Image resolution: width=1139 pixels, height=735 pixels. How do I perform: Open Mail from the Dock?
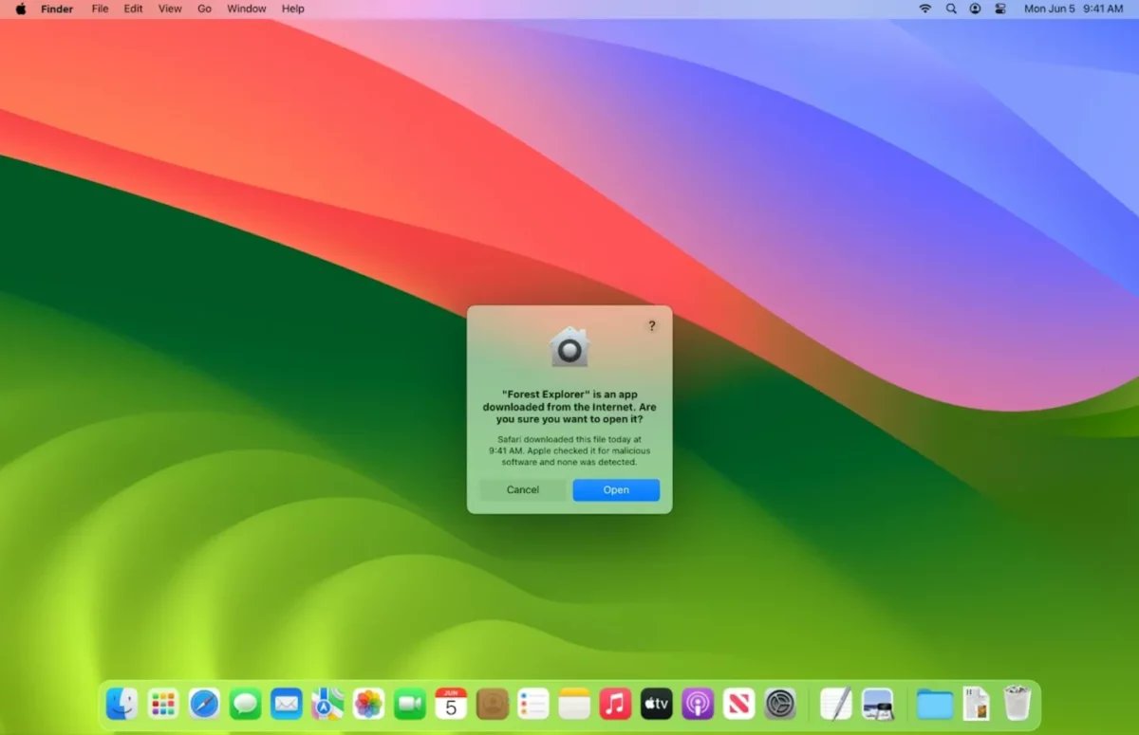pos(287,704)
